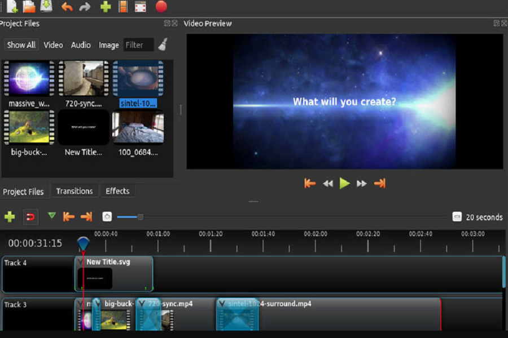
Task: Select massive_w... file thumbnail
Action: tap(29, 79)
